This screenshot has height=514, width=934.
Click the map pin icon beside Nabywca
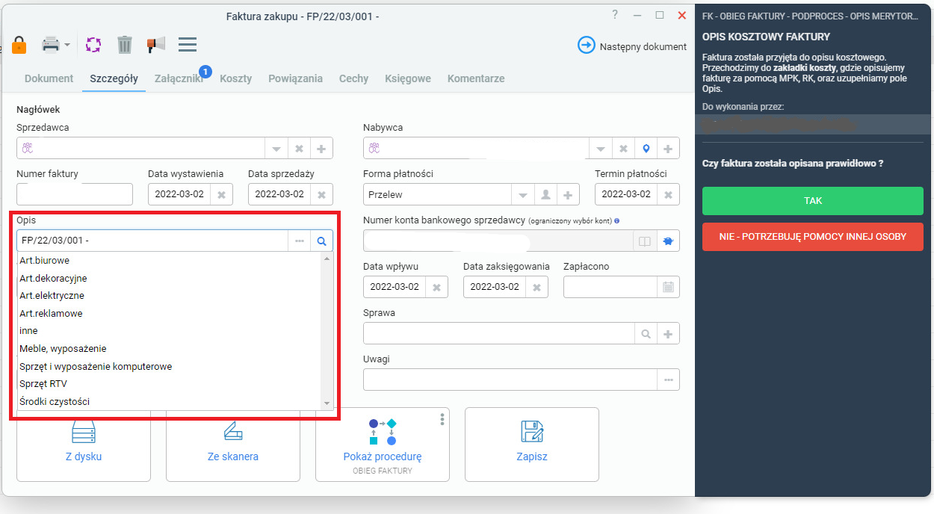[x=646, y=148]
